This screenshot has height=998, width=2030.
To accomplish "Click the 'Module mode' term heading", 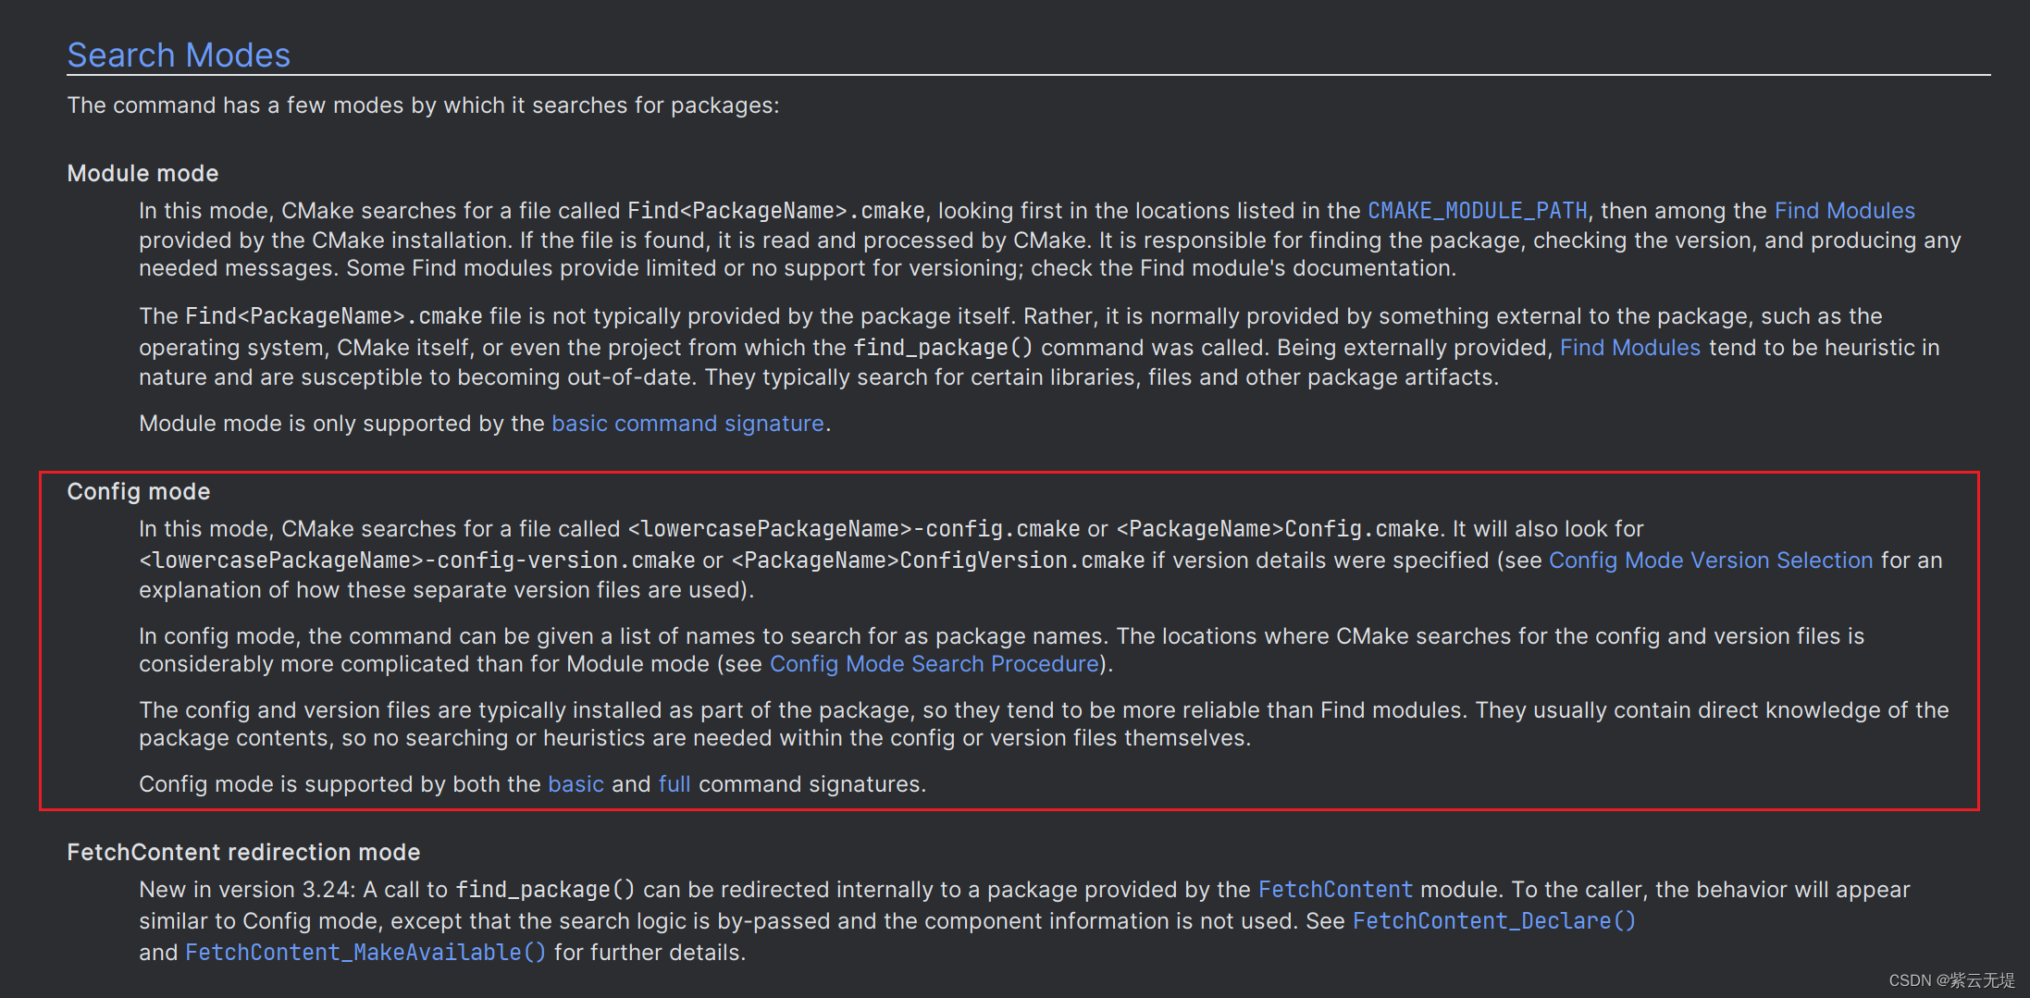I will [142, 174].
